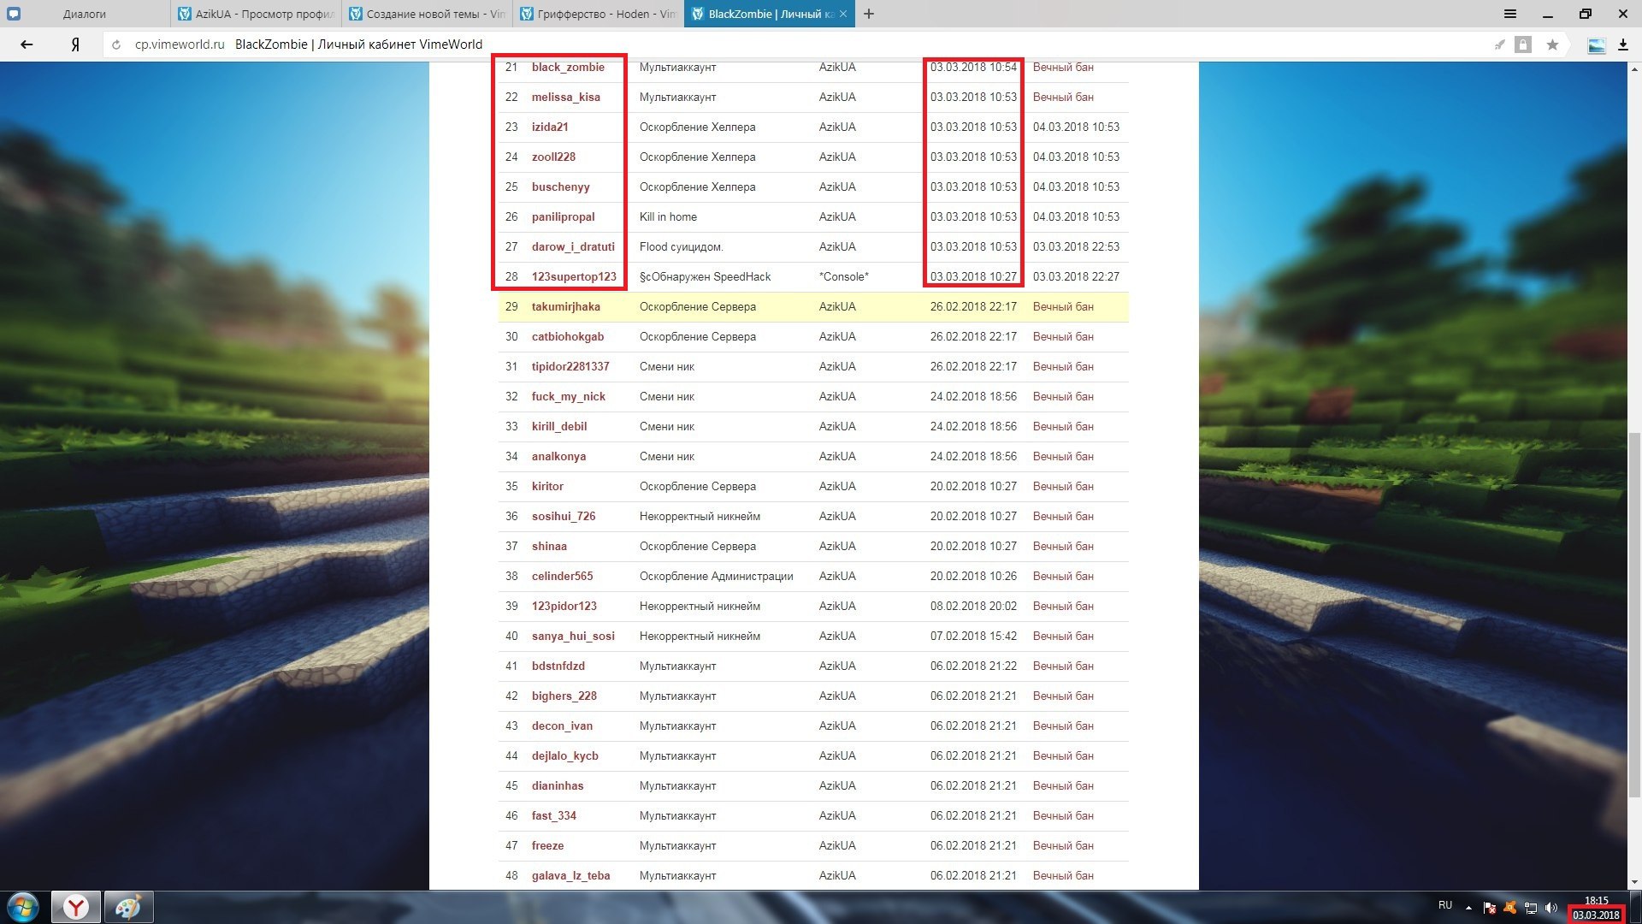Open player freeze link
1642x924 pixels.
(x=547, y=845)
